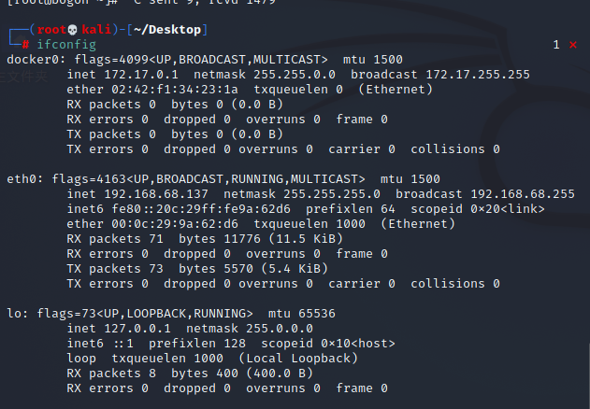Select the "lo:" interface name
The image size is (590, 409).
(18, 314)
